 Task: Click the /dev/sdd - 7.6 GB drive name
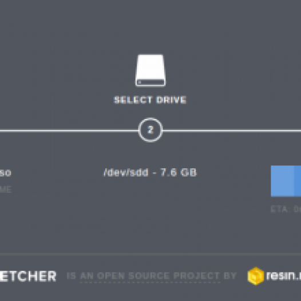click(x=150, y=172)
